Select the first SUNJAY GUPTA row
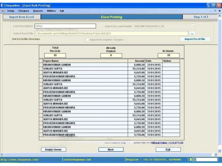 point(110,69)
